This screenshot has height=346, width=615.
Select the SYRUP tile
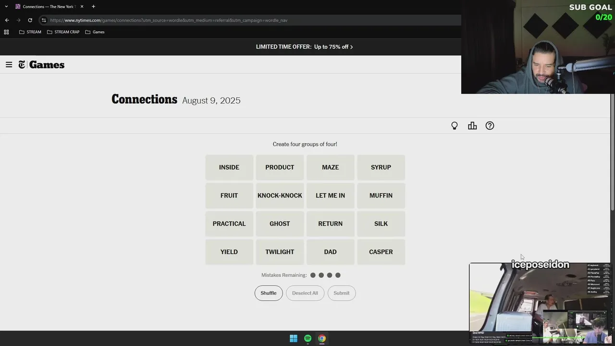coord(381,167)
